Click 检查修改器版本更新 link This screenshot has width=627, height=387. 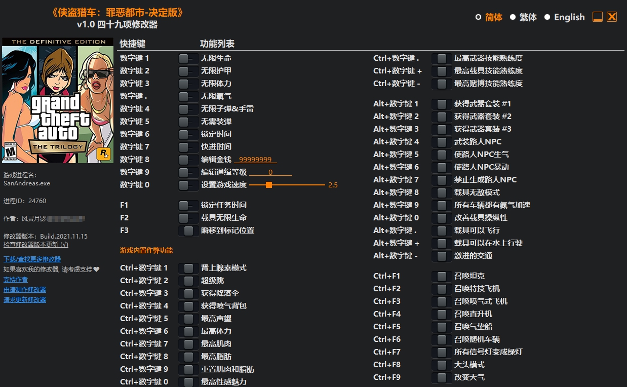pos(36,244)
